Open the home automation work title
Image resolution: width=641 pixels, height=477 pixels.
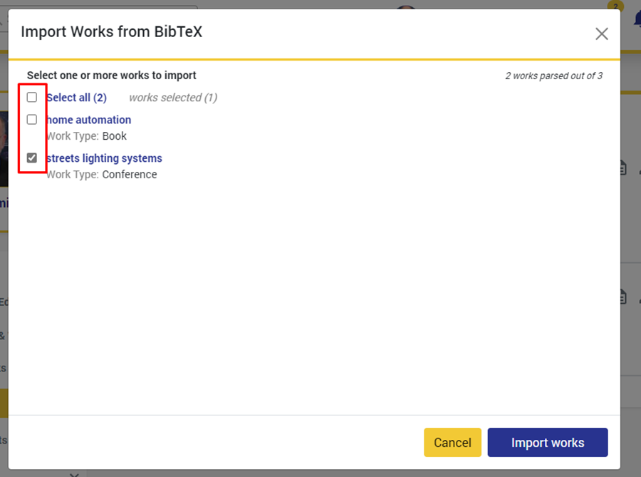pyautogui.click(x=89, y=120)
